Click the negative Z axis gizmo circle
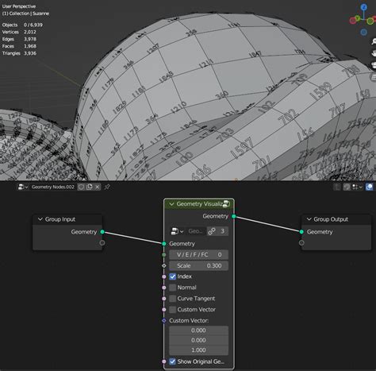376x371 pixels. [x=364, y=33]
